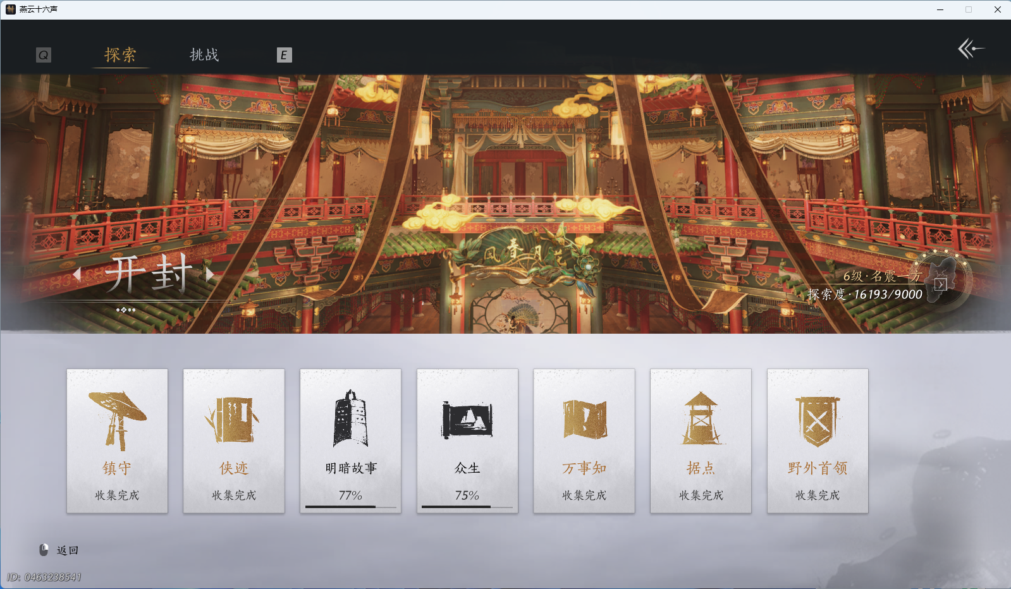This screenshot has height=589, width=1011.
Task: Open the 据点 watchtower card icon
Action: coord(701,418)
